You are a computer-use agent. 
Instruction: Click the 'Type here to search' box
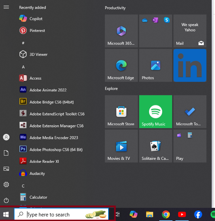61,214
